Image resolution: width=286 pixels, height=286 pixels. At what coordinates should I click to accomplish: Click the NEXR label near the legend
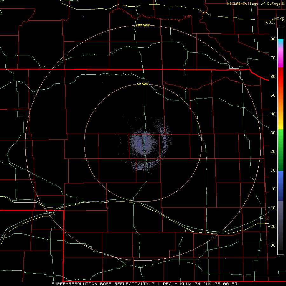point(279,19)
